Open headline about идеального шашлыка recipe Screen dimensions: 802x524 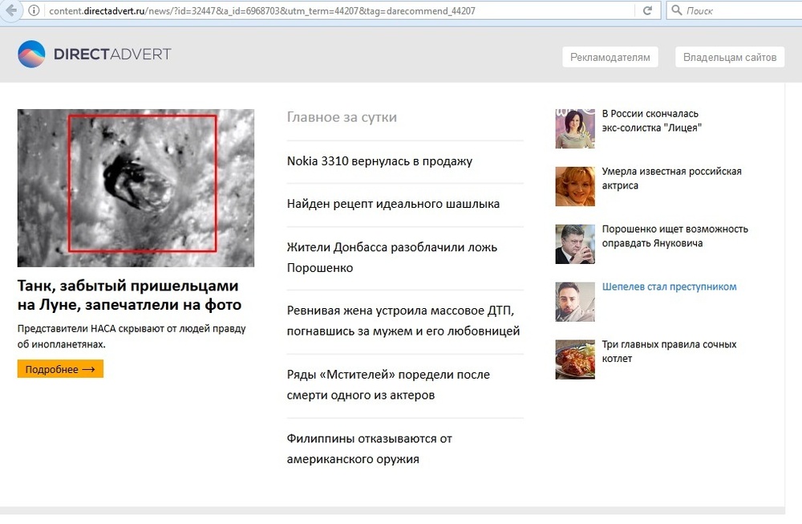[393, 204]
